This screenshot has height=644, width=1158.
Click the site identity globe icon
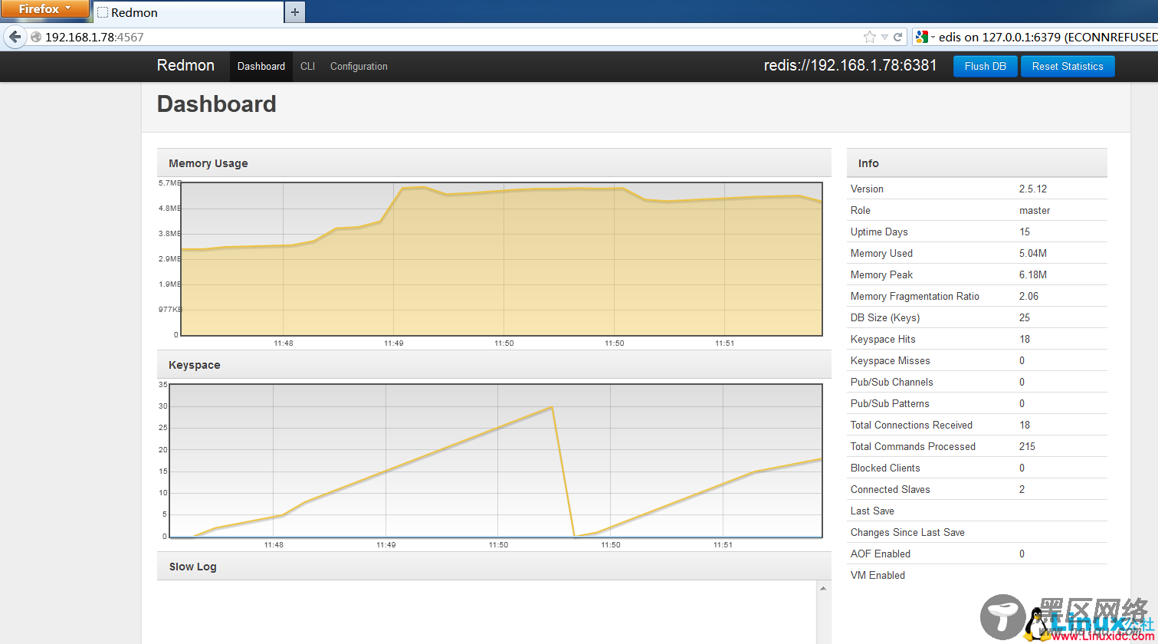[35, 37]
